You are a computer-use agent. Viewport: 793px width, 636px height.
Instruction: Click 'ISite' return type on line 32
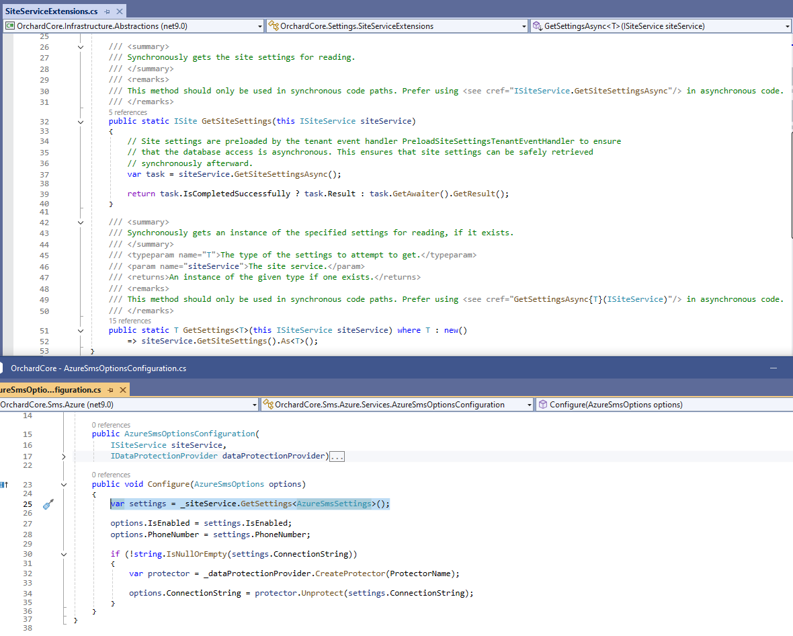click(x=185, y=121)
